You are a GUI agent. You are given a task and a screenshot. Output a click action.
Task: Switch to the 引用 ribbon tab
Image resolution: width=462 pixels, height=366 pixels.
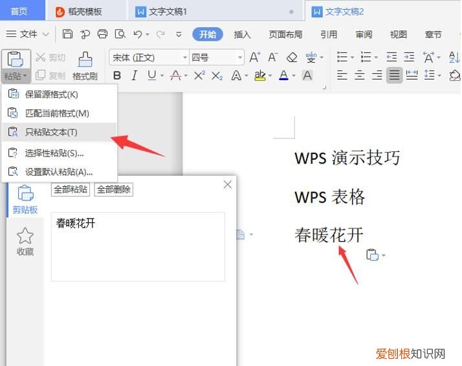[329, 34]
